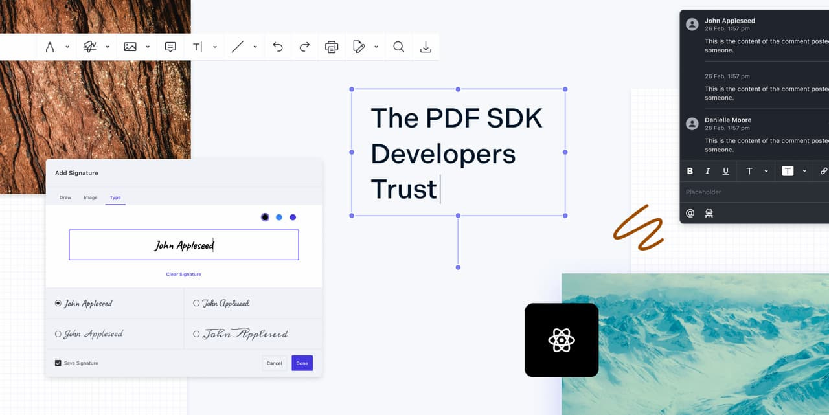Click John Appleseed's name in comments
This screenshot has width=829, height=415.
tap(730, 21)
